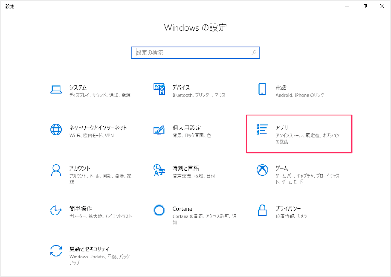
Task: Click Wi-Fi、機内モード、VPN description
Action: click(x=92, y=135)
